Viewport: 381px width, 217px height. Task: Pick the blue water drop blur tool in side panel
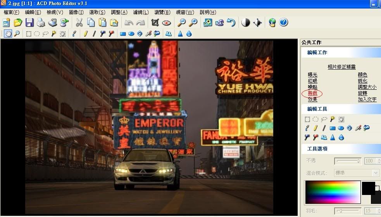[341, 137]
